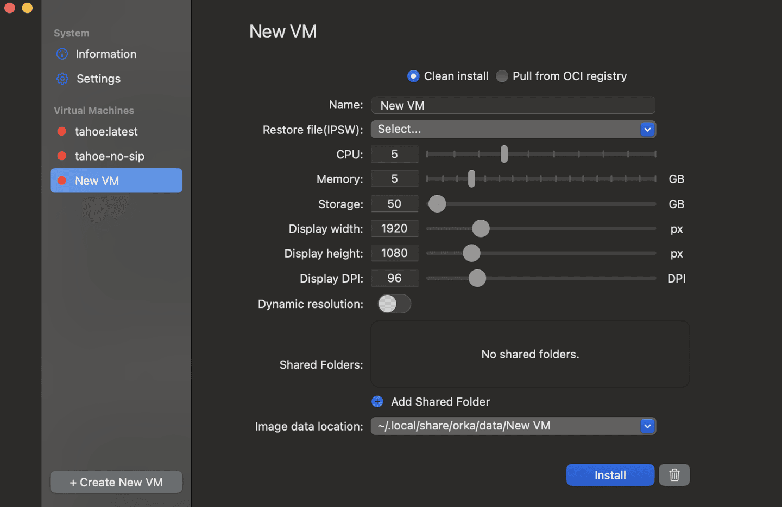782x507 pixels.
Task: Click red status dot of tahoe-no-sip
Action: tap(62, 156)
